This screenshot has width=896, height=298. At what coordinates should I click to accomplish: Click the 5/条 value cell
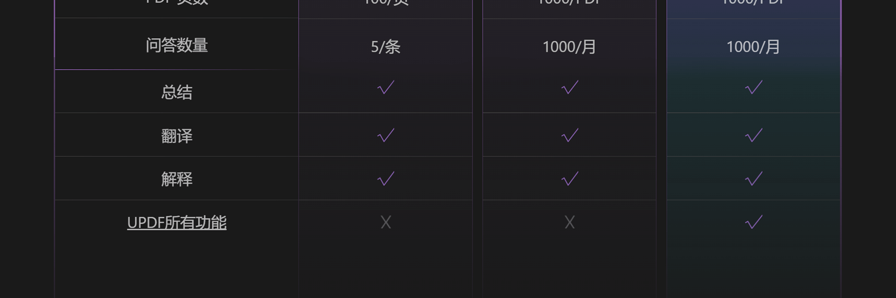click(x=386, y=47)
